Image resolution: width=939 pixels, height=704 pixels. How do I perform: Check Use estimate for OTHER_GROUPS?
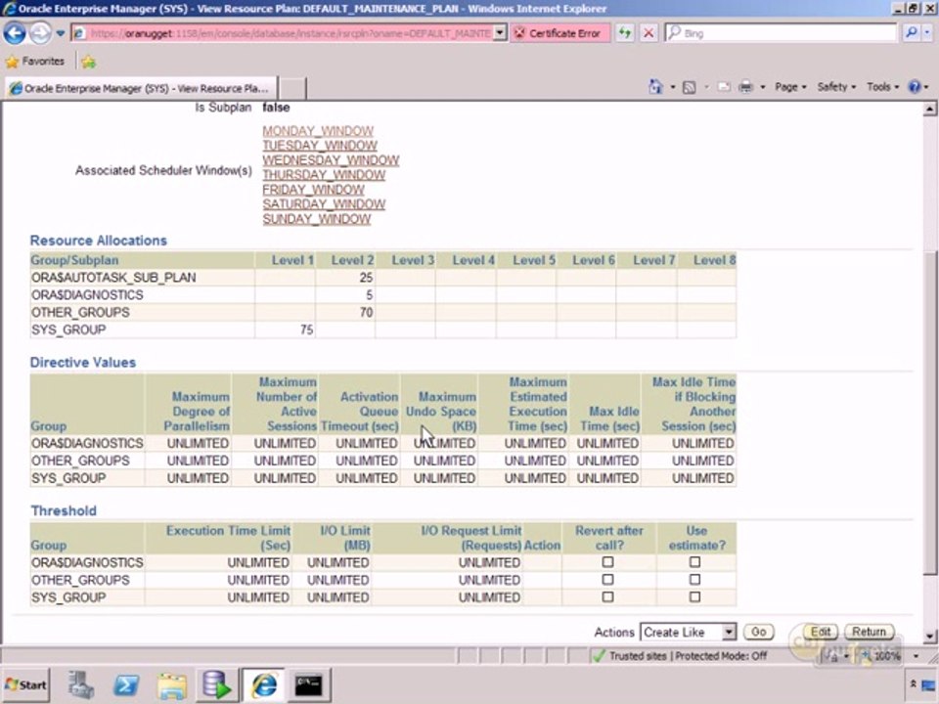[x=694, y=580]
